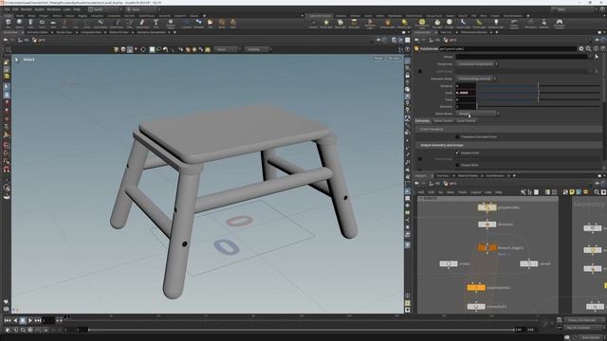607x341 pixels.
Task: Add a Point Light from the shelf
Action: tap(326, 24)
